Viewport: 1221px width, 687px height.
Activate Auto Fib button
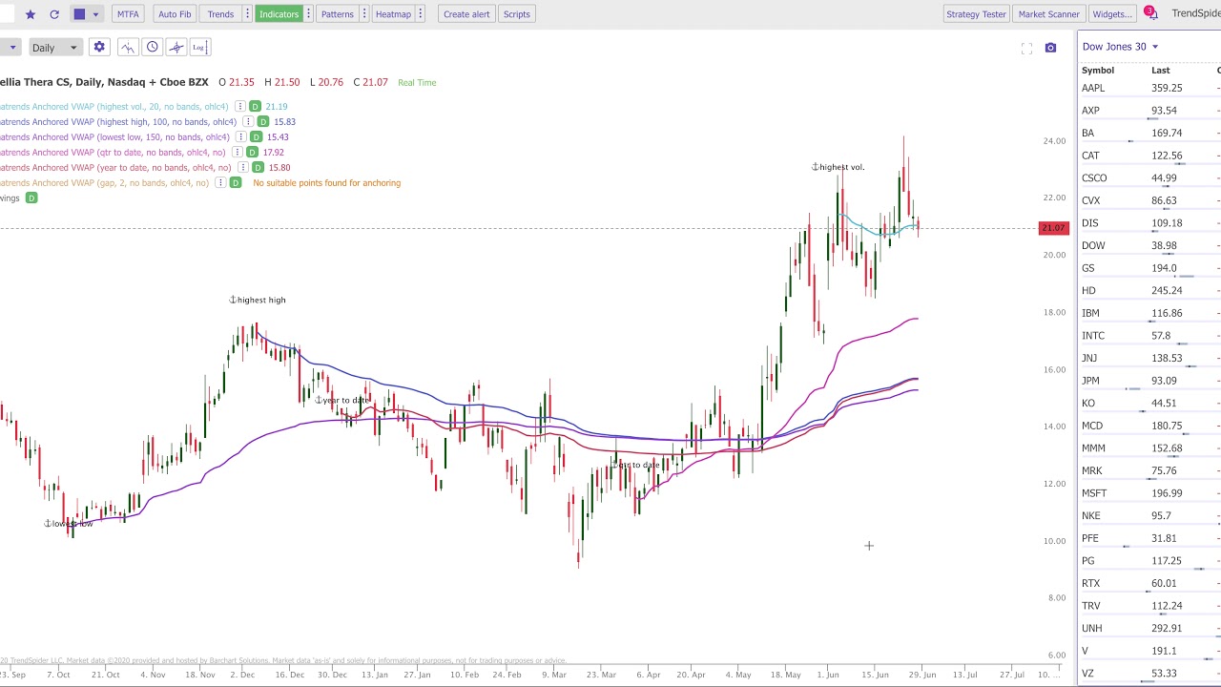(175, 14)
